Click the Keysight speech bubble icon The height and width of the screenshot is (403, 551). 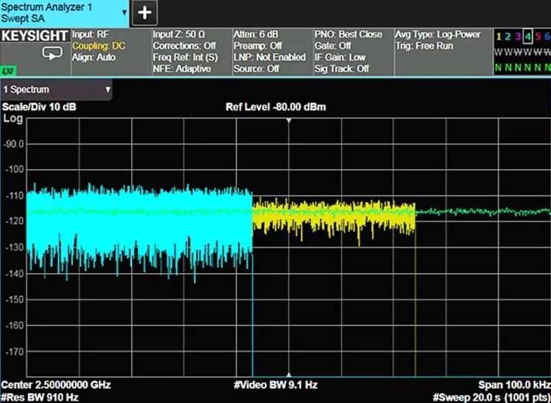(x=51, y=54)
